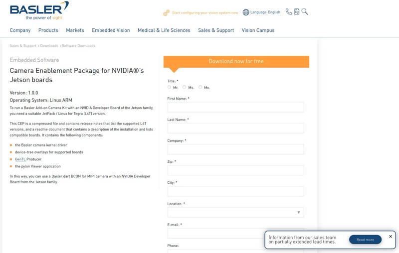
Task: Open the phone contact icon
Action: (x=289, y=11)
